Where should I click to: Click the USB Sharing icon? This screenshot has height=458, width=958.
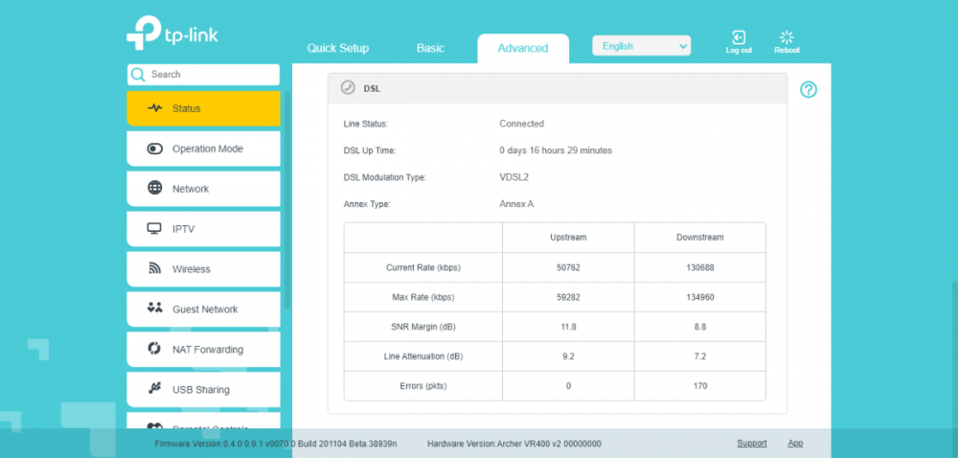[x=154, y=389]
